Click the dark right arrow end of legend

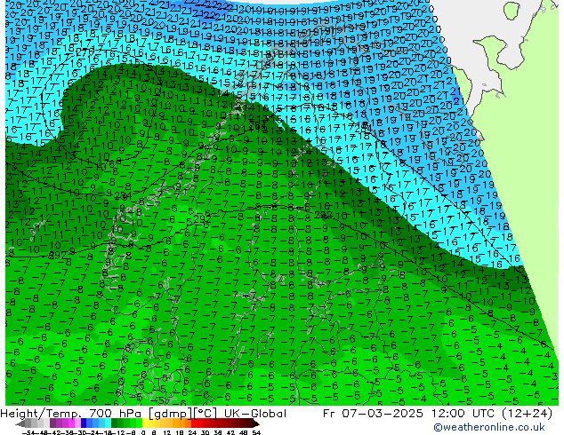click(x=256, y=423)
